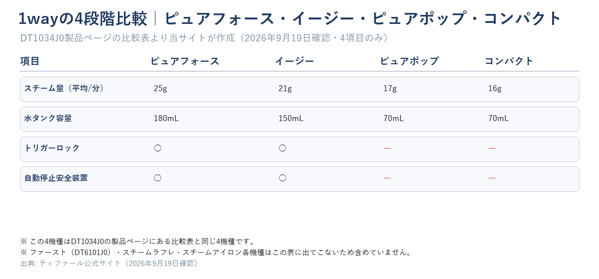599x279 pixels.
Task: Click the イージー column header
Action: [x=295, y=61]
